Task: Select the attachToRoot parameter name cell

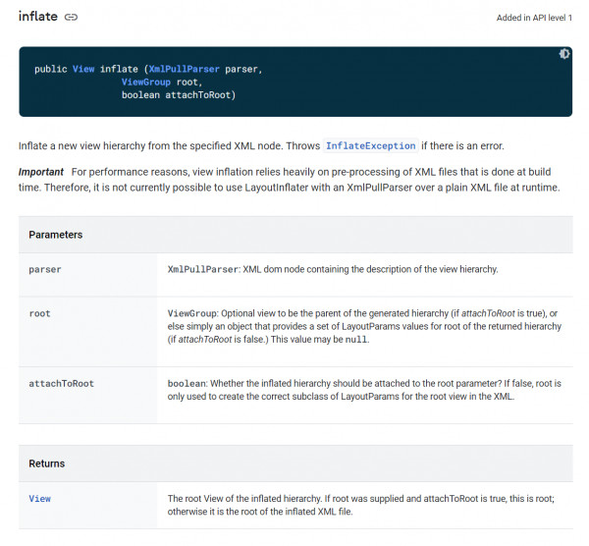Action: (x=88, y=396)
